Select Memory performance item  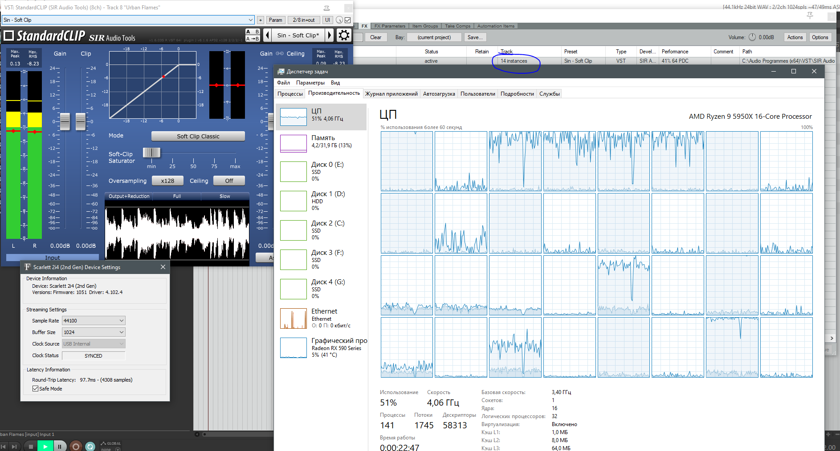coord(321,143)
